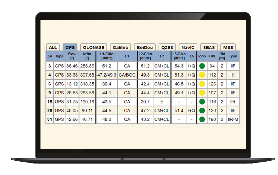Viewport: 278px width, 175px height.
Task: Click the SV column header
Action: [50, 56]
